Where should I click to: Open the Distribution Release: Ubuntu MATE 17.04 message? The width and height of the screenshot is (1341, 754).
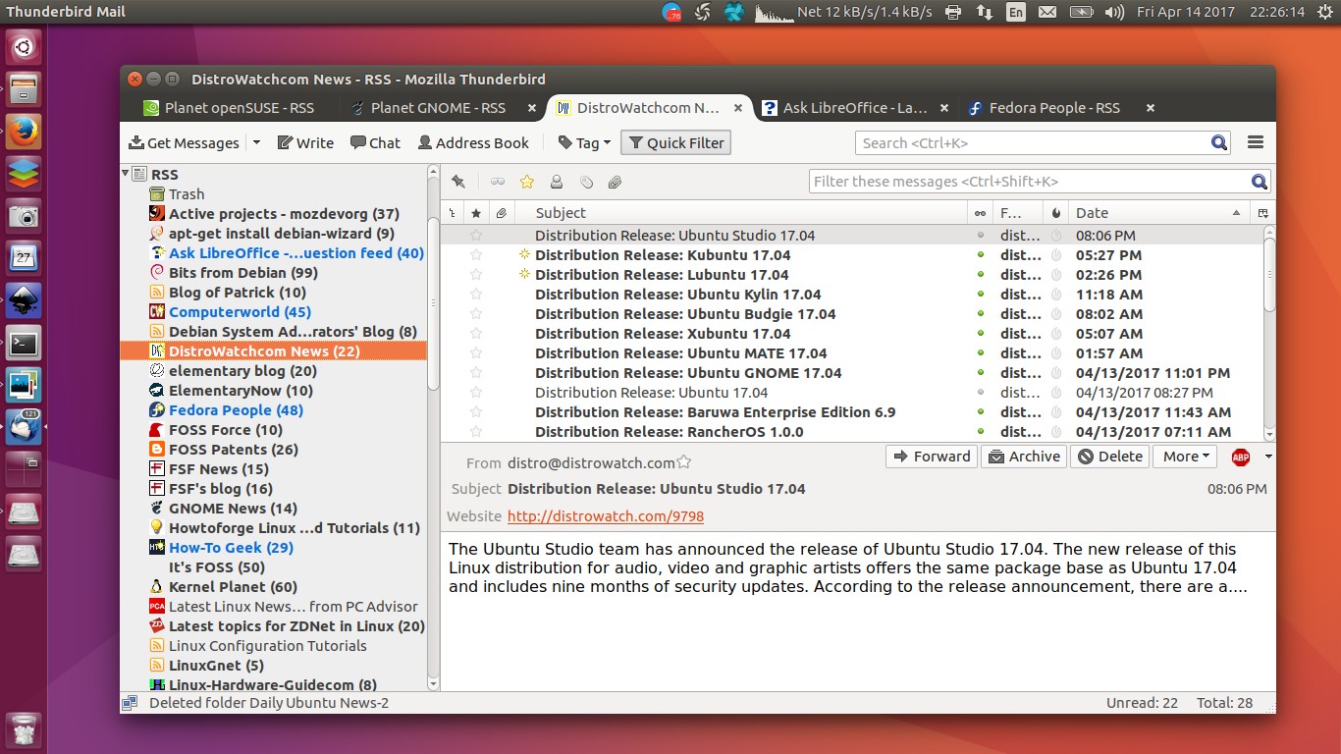[x=681, y=353]
